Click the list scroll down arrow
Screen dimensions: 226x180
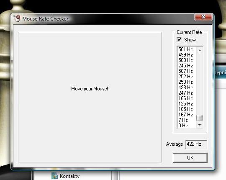click(x=200, y=125)
